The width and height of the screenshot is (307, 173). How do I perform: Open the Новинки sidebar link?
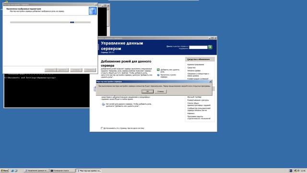point(191,113)
